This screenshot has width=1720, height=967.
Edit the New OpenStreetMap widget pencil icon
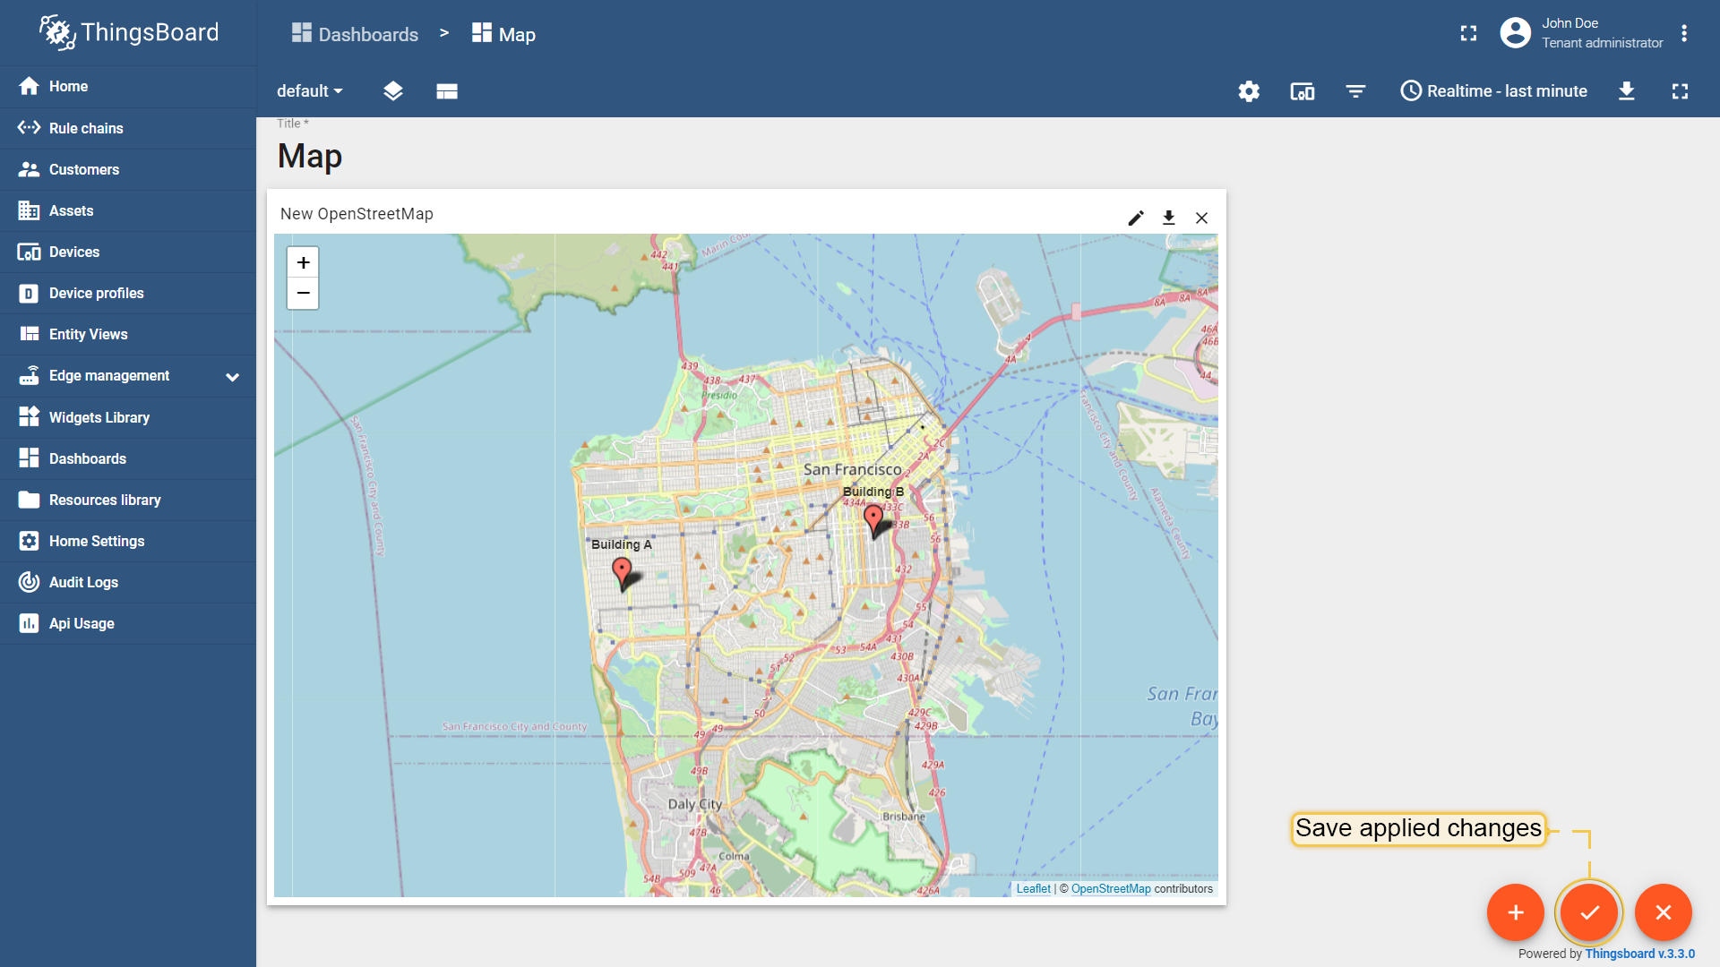[1136, 218]
